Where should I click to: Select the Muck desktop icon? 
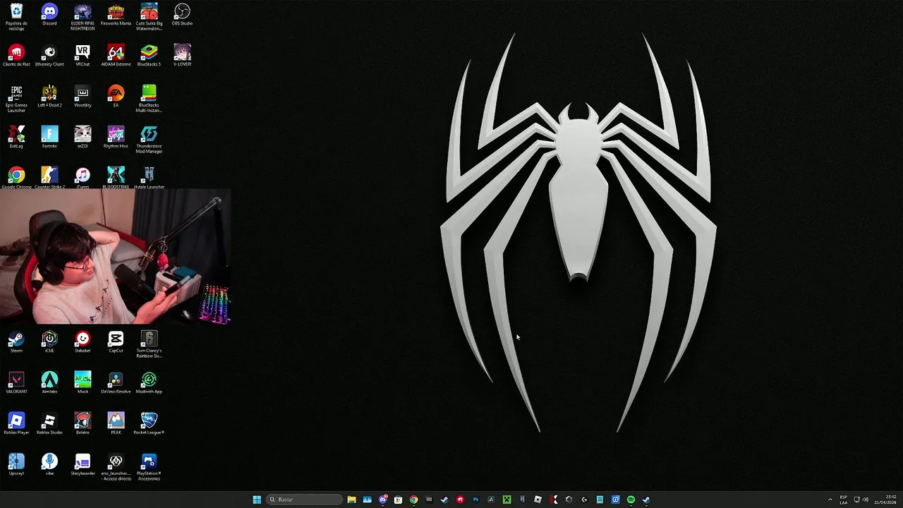[x=83, y=382]
